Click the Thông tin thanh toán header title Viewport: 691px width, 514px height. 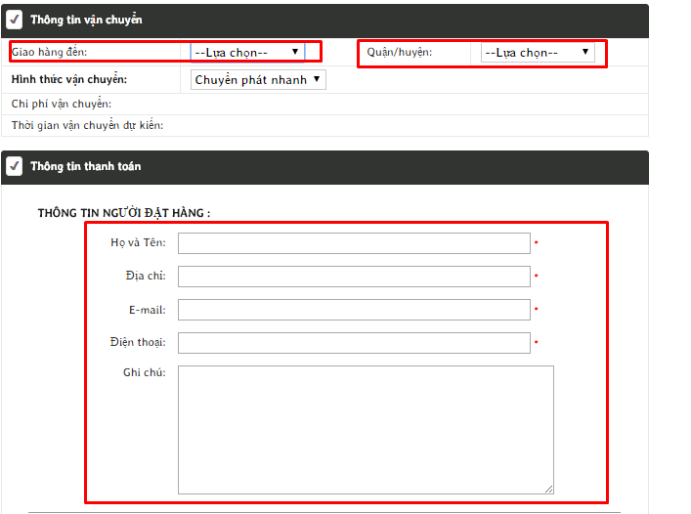(x=85, y=167)
